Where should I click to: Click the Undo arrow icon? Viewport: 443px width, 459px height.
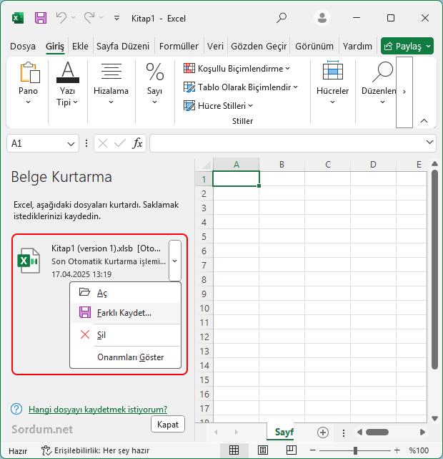click(61, 18)
